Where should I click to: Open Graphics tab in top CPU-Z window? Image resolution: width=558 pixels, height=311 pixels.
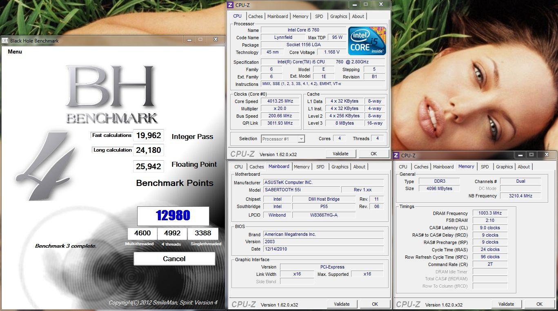click(x=339, y=16)
